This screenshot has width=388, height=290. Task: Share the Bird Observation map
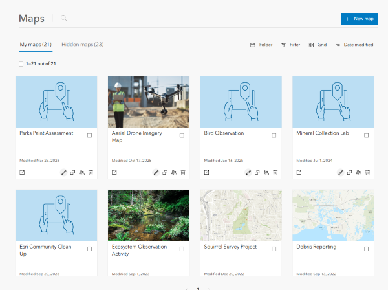(x=266, y=172)
